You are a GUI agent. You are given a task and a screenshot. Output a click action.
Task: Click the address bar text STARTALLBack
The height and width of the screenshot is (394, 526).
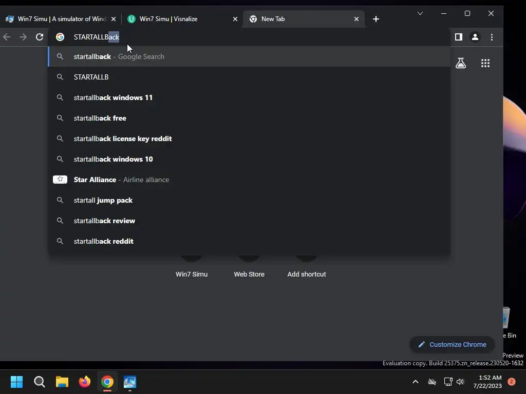click(x=96, y=37)
